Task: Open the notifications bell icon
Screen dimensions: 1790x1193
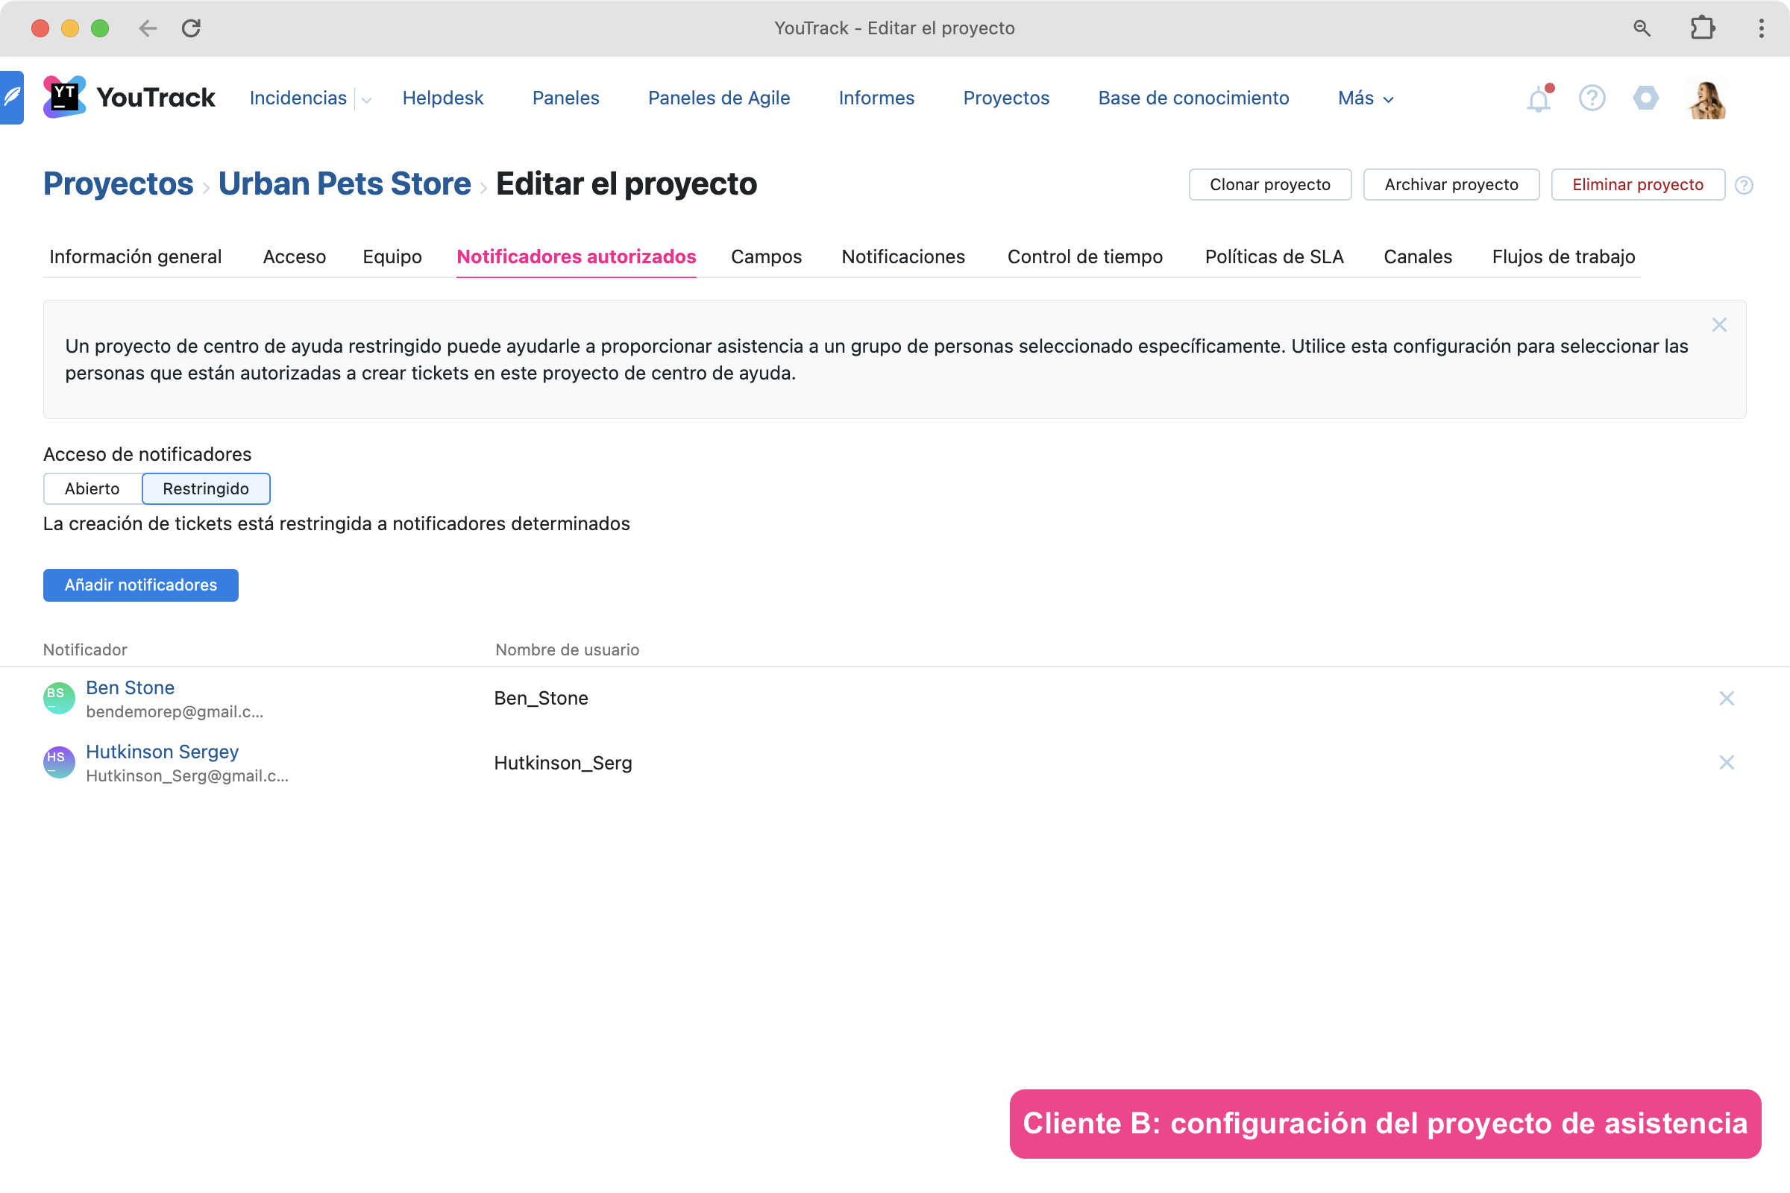Action: coord(1538,99)
